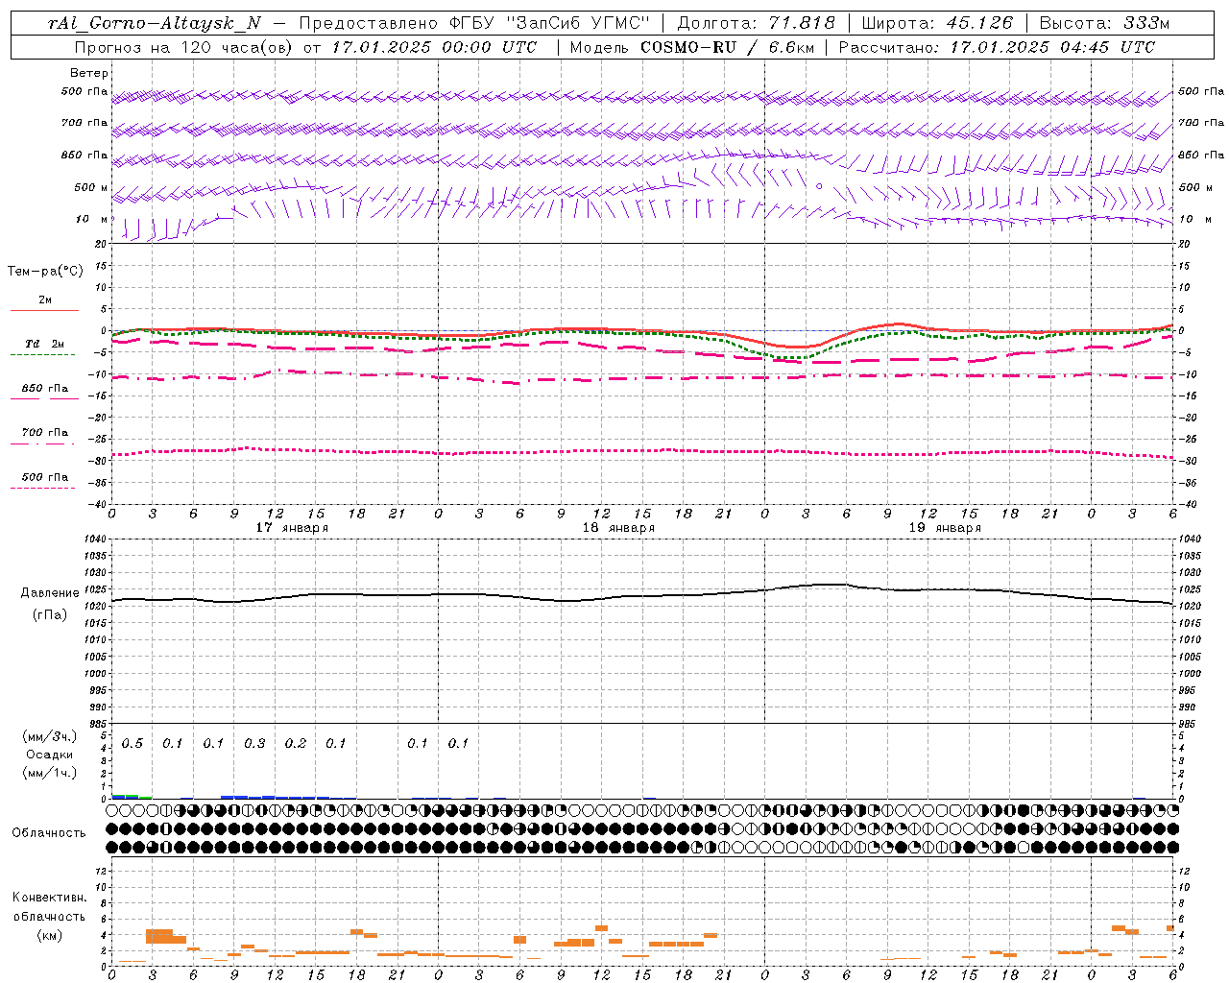Click the -40 value on right temperature axis

pos(1187,504)
